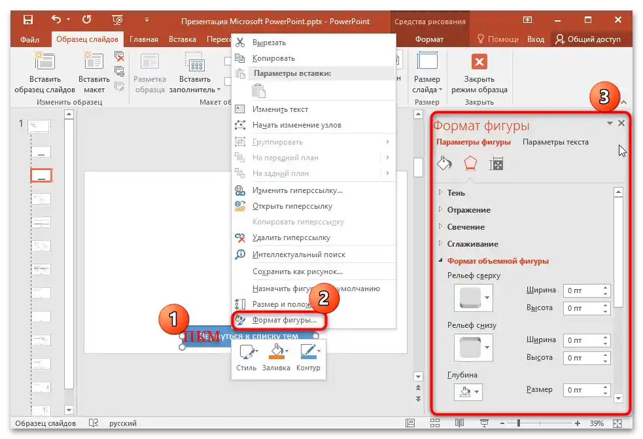Click top bevel Ширина value field

pos(582,291)
